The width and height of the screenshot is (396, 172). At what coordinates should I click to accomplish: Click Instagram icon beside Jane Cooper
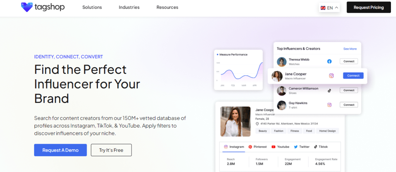(331, 76)
